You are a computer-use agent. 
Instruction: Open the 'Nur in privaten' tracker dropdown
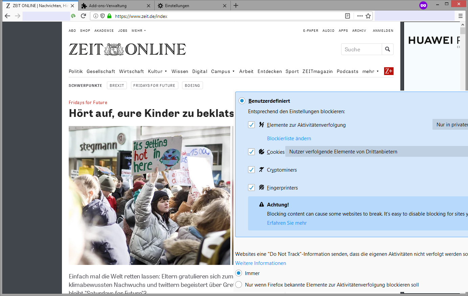(x=450, y=125)
